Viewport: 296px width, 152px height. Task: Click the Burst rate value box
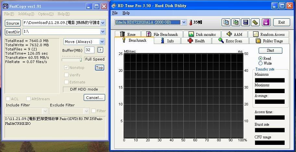pyautogui.click(x=270, y=130)
